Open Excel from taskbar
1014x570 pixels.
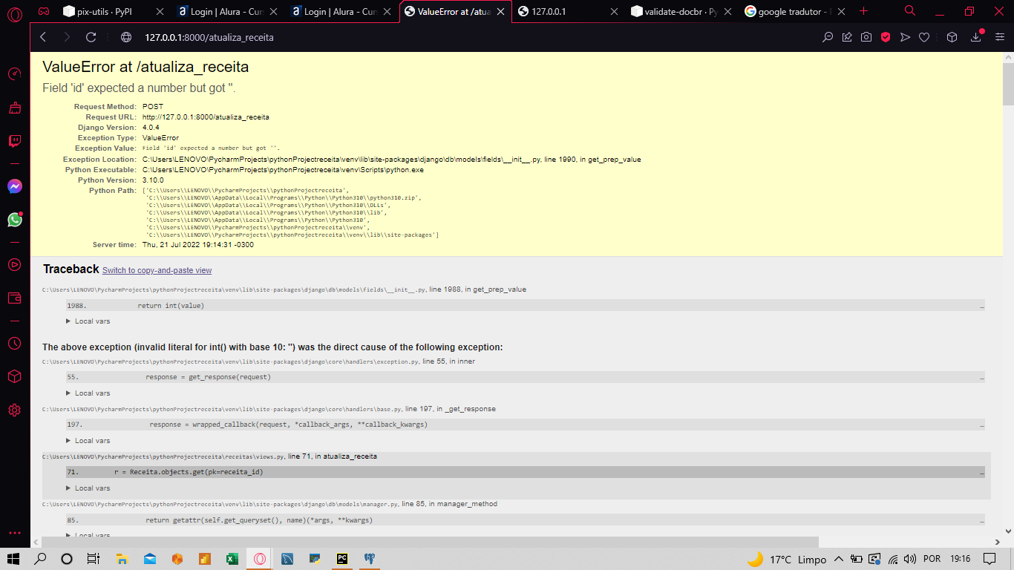click(x=232, y=559)
